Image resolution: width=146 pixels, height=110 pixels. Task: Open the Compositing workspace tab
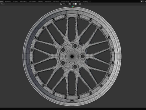65,2
